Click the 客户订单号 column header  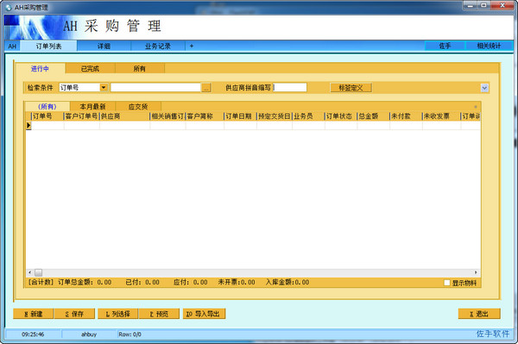coord(82,116)
